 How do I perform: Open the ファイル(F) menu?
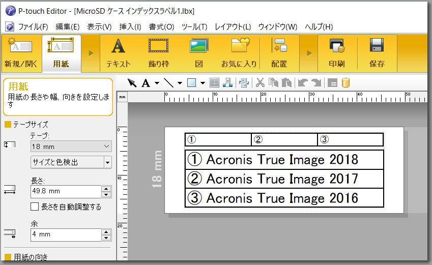click(33, 27)
